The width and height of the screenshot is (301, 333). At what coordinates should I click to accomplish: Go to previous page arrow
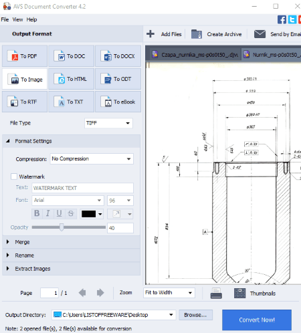click(82, 293)
